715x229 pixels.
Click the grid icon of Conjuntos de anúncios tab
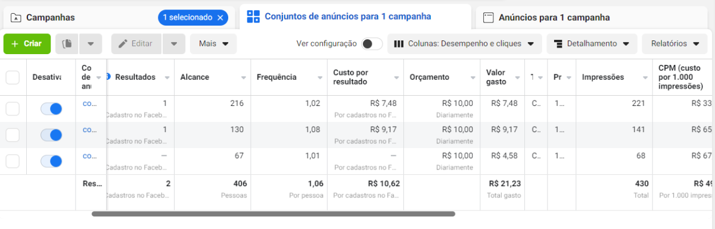pyautogui.click(x=253, y=17)
